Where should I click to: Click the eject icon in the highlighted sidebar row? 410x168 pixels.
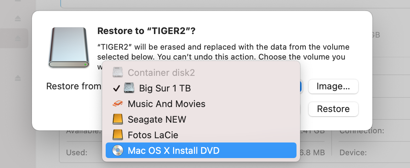(x=18, y=38)
